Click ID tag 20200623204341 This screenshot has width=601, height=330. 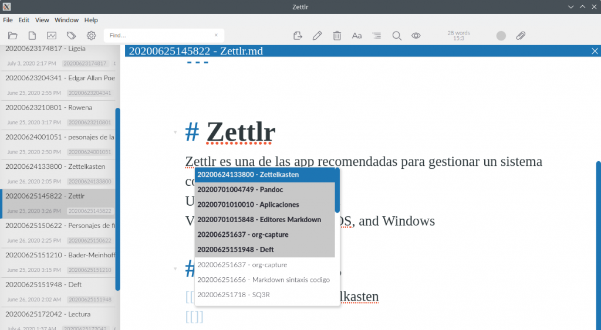coord(90,93)
